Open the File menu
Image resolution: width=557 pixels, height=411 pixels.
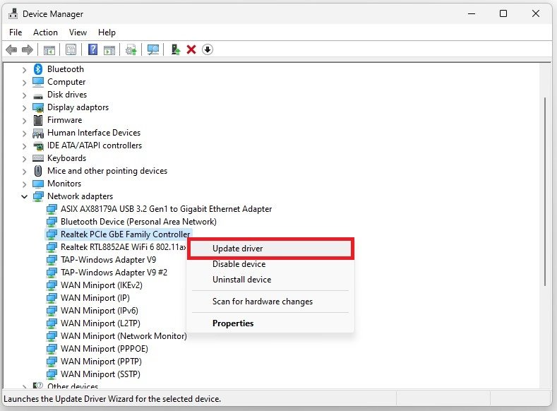coord(16,32)
